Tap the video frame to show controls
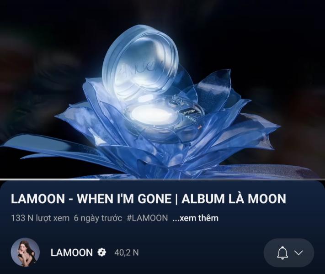The height and width of the screenshot is (274, 325). [163, 89]
